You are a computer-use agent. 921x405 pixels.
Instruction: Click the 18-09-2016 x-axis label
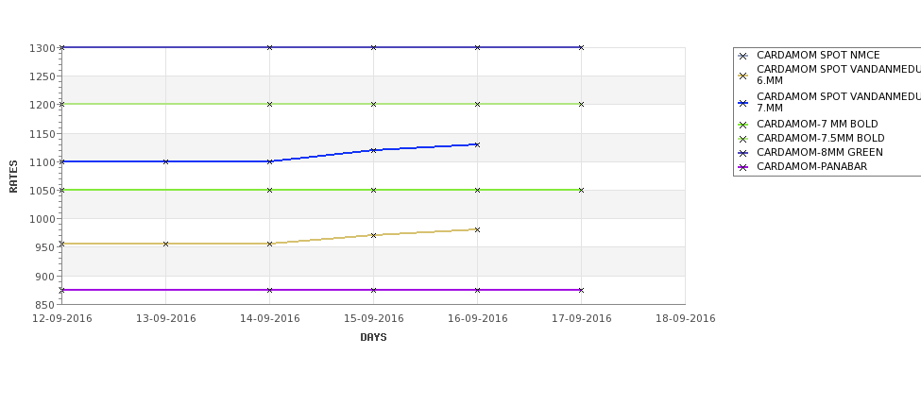686,319
